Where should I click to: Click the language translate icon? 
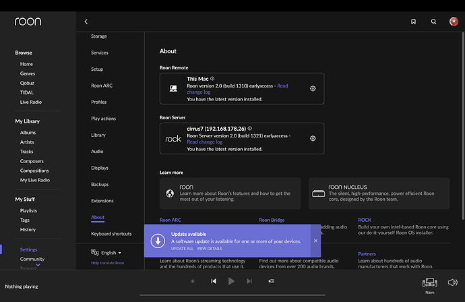95,253
